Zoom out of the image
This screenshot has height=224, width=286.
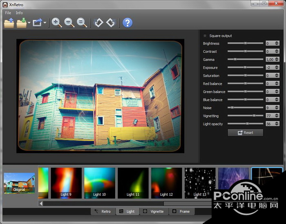69,23
